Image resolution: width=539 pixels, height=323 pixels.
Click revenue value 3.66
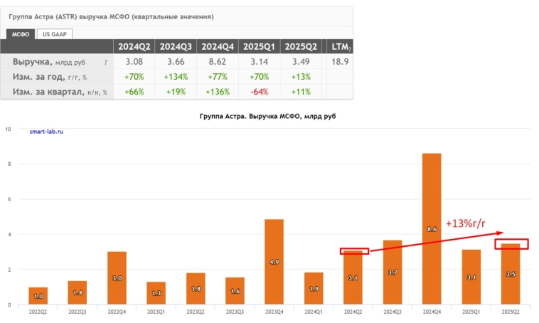click(176, 62)
